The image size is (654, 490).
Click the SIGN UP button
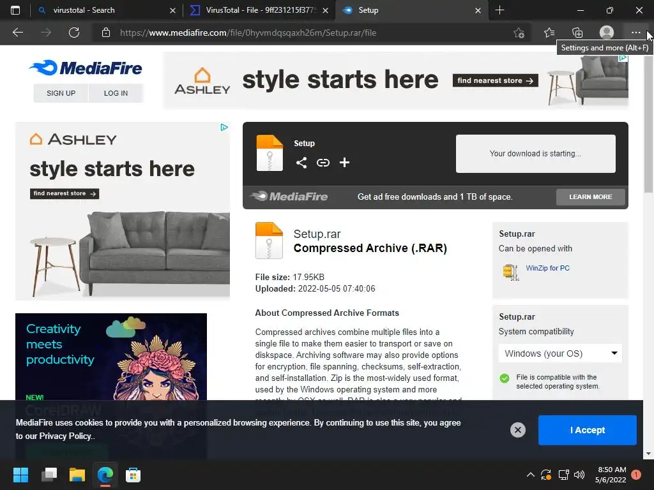(61, 93)
